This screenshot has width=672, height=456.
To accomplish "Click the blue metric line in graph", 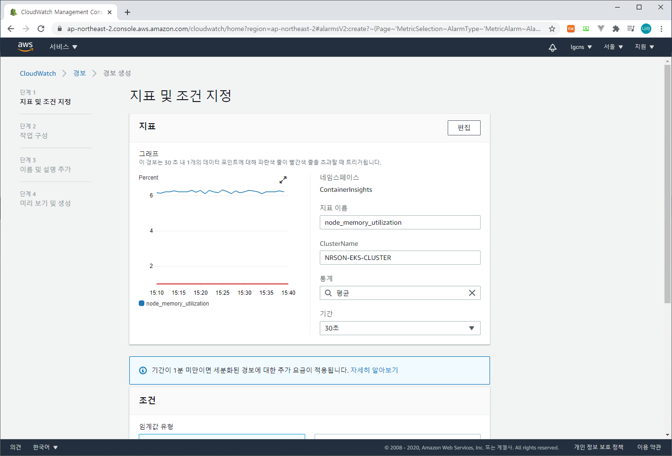I will (220, 192).
